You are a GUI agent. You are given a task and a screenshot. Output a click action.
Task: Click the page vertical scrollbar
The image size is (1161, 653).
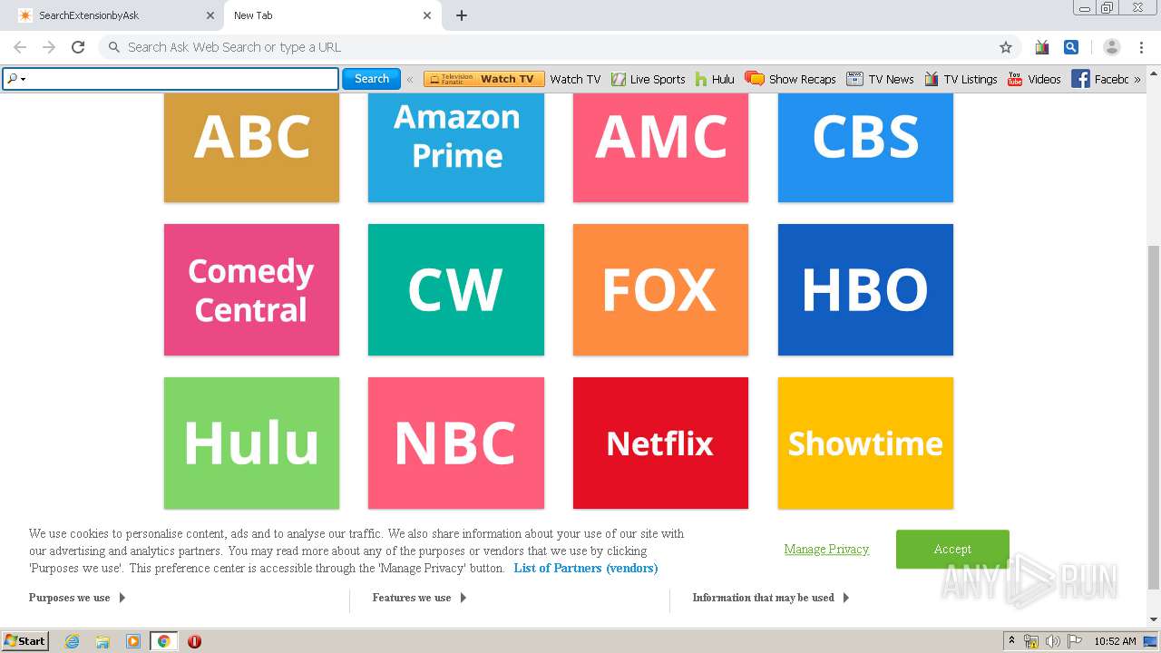(x=1154, y=416)
